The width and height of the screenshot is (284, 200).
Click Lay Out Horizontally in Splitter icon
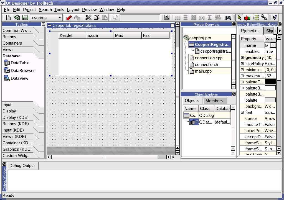pos(202,17)
